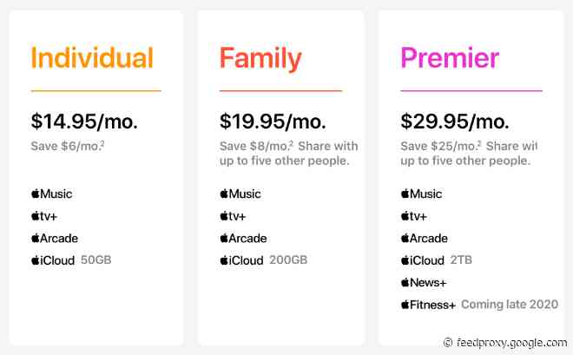Click the Apple Arcade icon in Family plan
This screenshot has width=573, height=355.
pyautogui.click(x=243, y=238)
